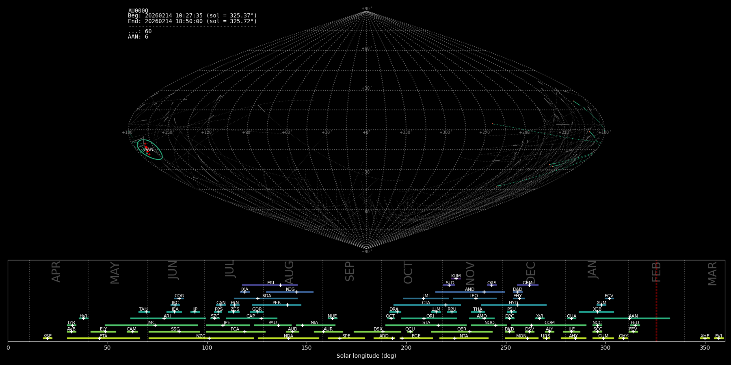731x365 pixels.
Task: Click the NDA shower label
Action: click(289, 336)
